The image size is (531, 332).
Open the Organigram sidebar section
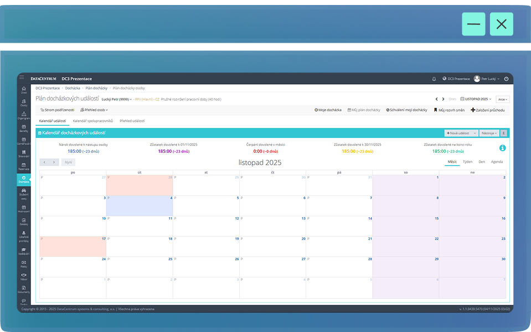pyautogui.click(x=24, y=116)
